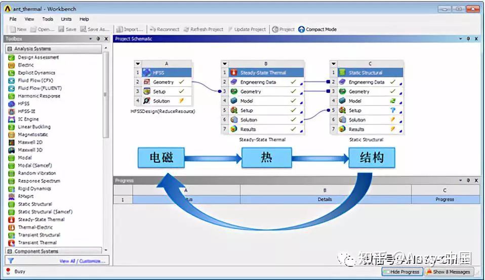Open system A HFSS dropdown arrow
Viewport: 485px width, 280px height.
click(x=138, y=64)
